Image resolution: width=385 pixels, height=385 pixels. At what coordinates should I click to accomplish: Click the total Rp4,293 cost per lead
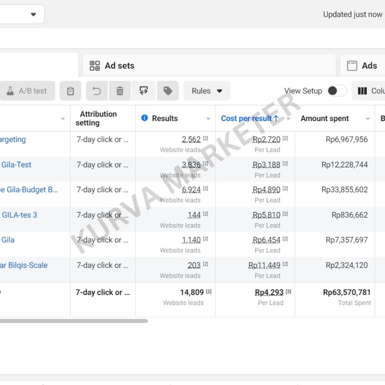[x=269, y=293]
